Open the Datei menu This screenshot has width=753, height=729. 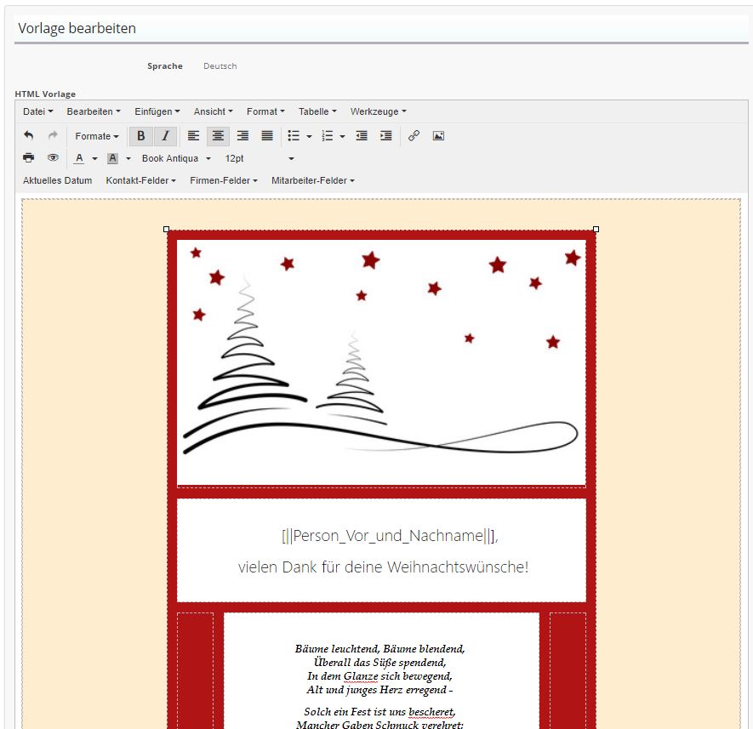38,111
